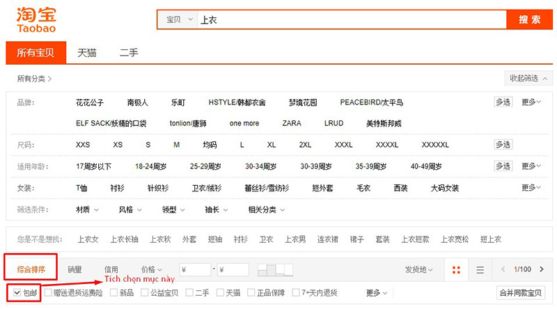
Task: Click the minimum price input field
Action: (x=195, y=269)
